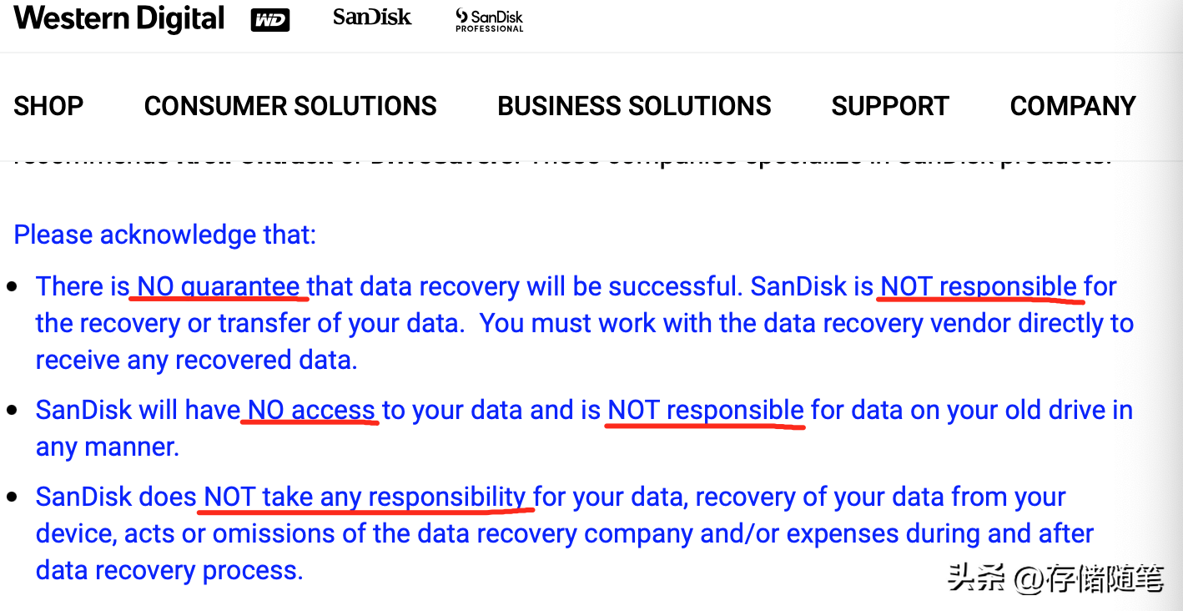Open the SanDisk Professional brand logo

click(x=490, y=20)
